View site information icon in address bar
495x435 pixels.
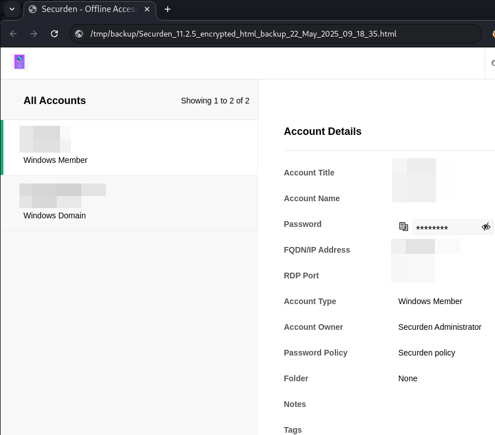tap(80, 34)
